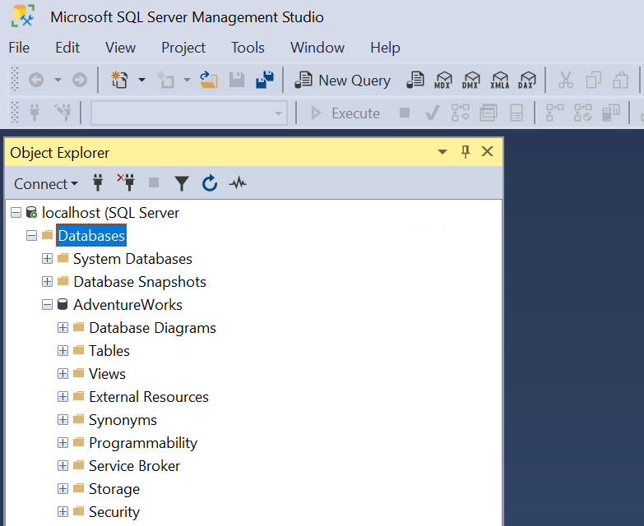Viewport: 644px width, 526px height.
Task: Open the Tools menu
Action: pyautogui.click(x=248, y=48)
